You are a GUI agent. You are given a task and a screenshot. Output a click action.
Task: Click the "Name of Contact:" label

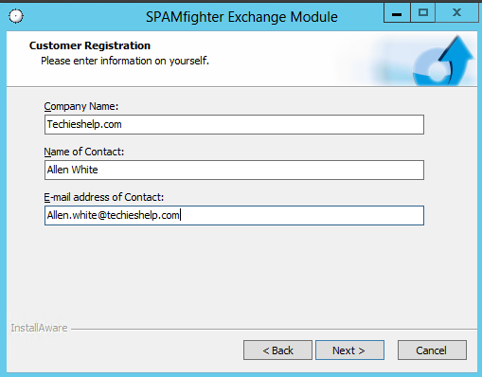[x=84, y=152]
